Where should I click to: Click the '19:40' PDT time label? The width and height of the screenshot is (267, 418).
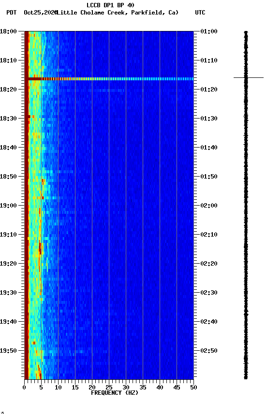pos(8,322)
